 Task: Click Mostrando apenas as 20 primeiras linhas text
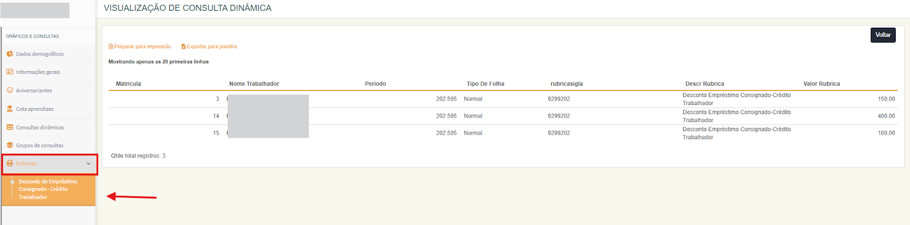pos(159,62)
